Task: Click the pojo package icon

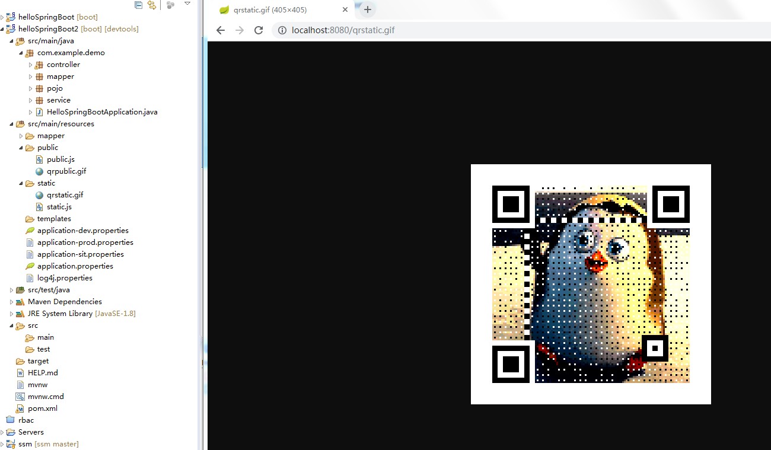Action: coord(39,88)
